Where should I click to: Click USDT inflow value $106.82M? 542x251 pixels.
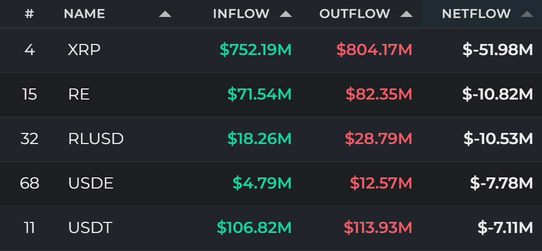tap(254, 228)
